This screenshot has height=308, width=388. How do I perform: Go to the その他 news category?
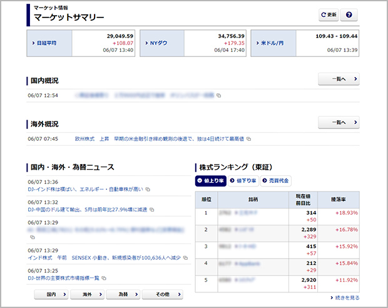pos(163,294)
